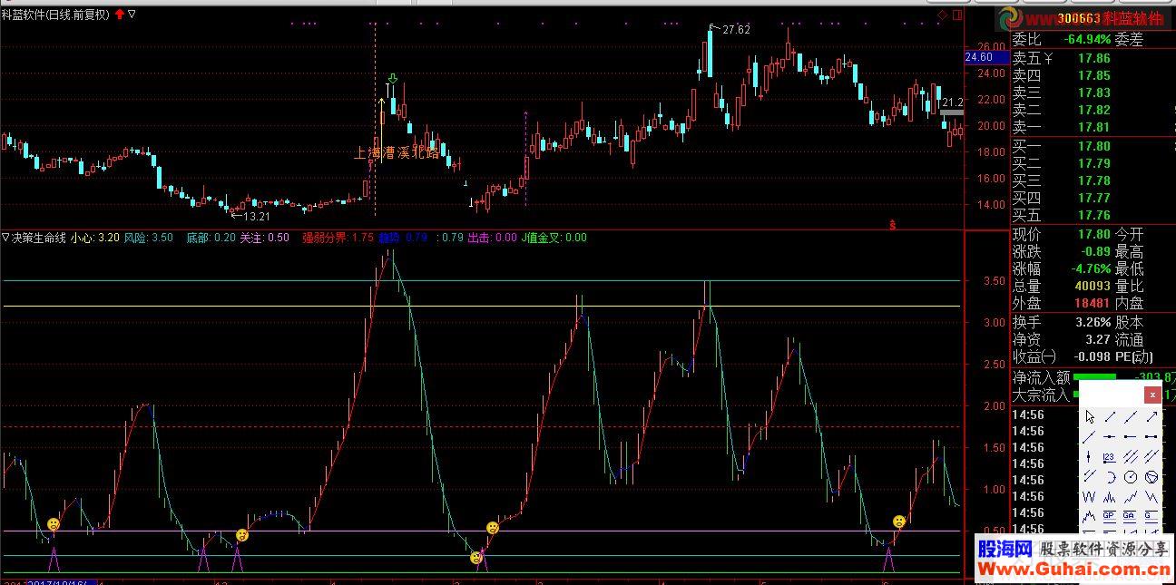Screen dimensions: 1176x585
Task: Click the 卖二 price 17.82
Action: tap(1093, 110)
